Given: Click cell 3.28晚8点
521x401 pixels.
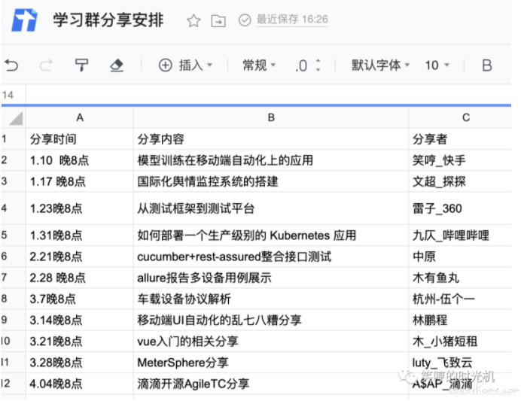Looking at the screenshot, I should point(80,363).
